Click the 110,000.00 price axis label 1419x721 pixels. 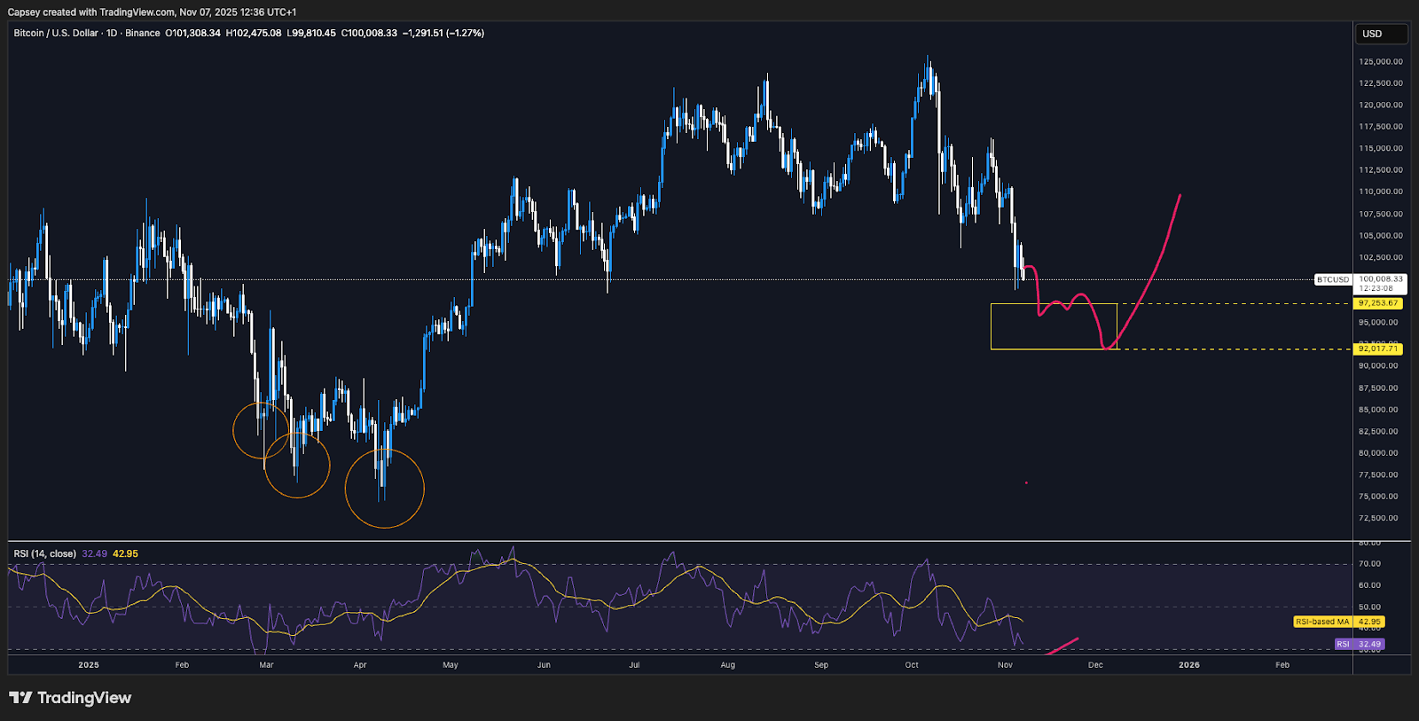[1381, 192]
